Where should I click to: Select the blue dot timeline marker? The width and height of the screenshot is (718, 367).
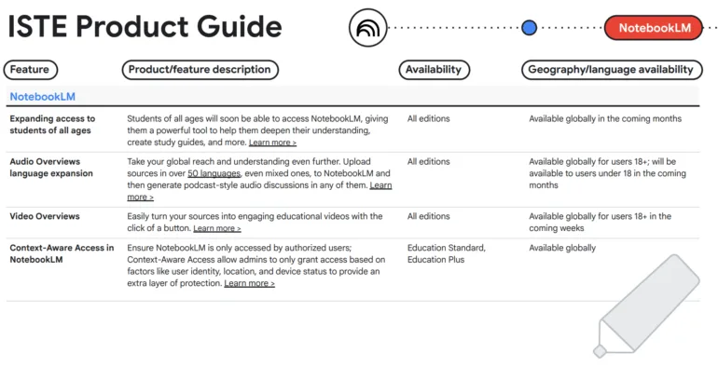point(529,27)
